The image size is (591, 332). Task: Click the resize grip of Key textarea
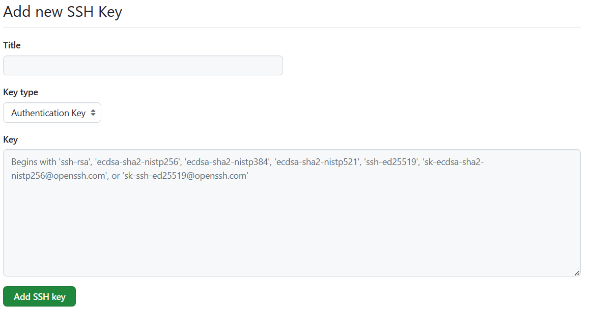577,273
